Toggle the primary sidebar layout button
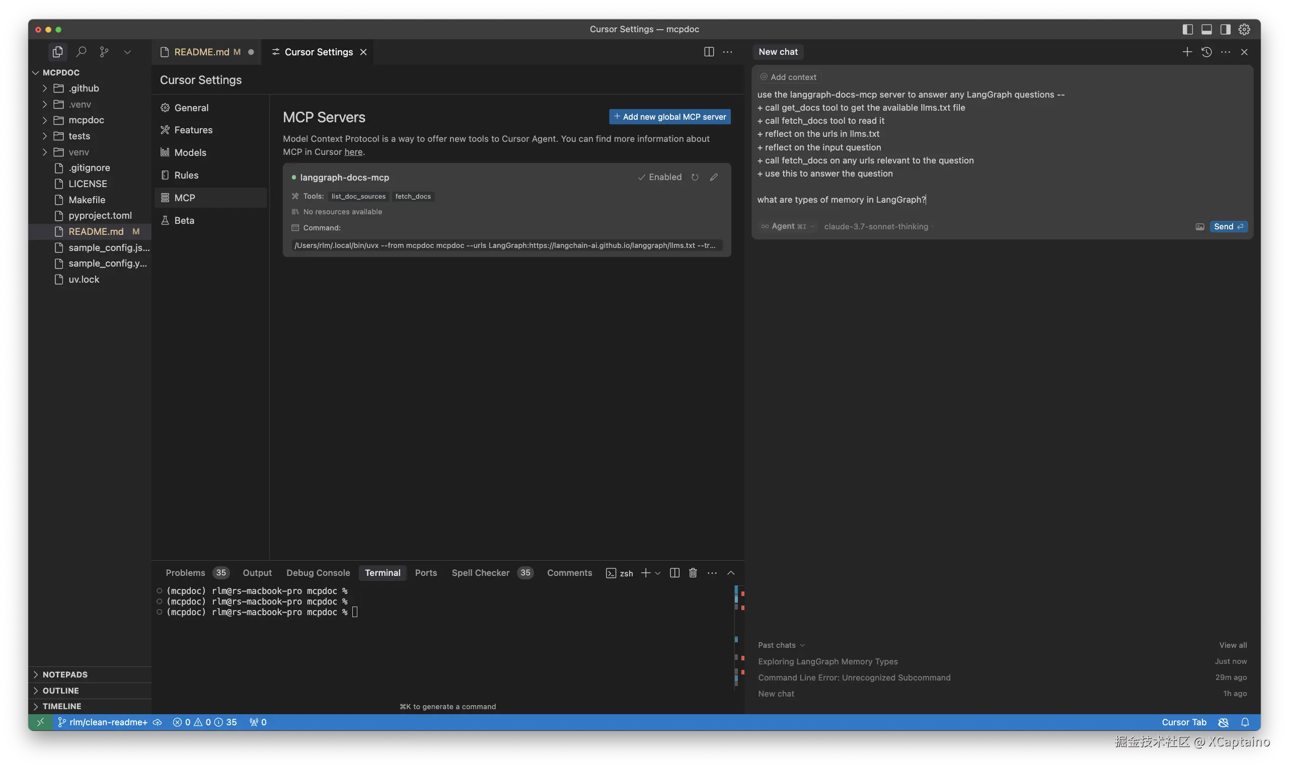 coord(1187,29)
